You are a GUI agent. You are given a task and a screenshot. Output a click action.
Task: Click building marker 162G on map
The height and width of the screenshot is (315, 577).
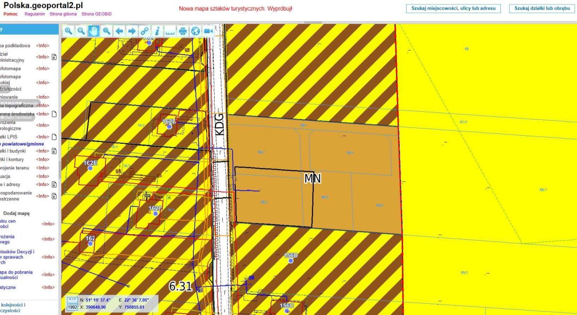click(x=155, y=214)
